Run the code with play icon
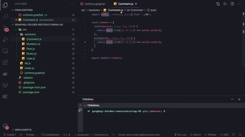245x137 pixels. tap(225, 4)
